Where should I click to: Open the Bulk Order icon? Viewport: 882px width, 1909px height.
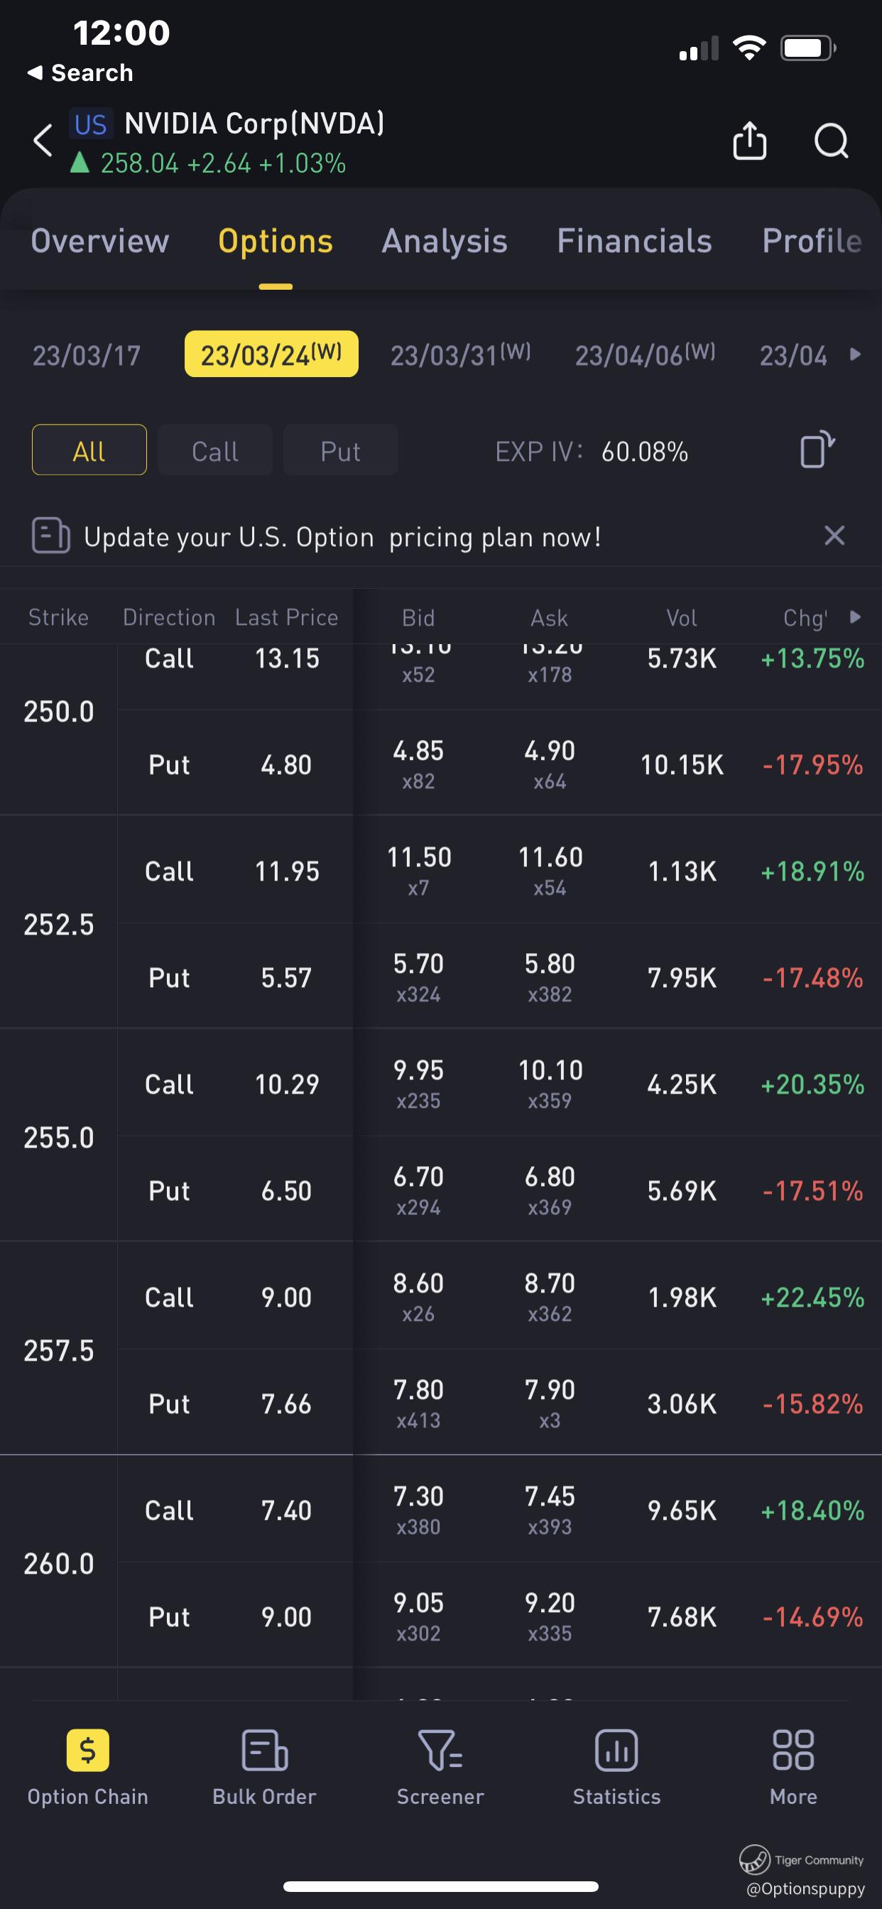(264, 1751)
